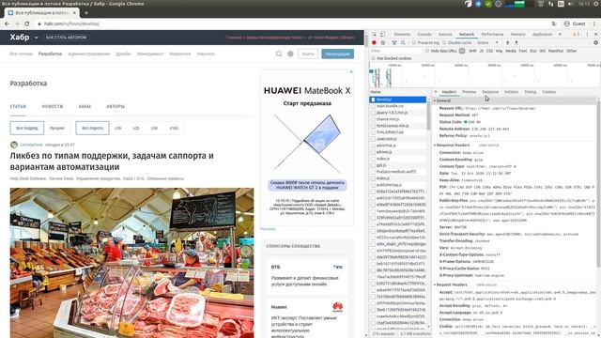Switch to DevTools Console tab
601x338 pixels.
[x=424, y=34]
